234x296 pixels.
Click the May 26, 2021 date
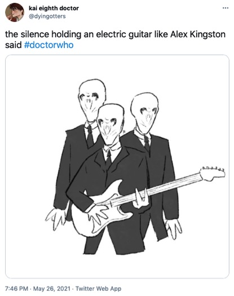(x=52, y=289)
